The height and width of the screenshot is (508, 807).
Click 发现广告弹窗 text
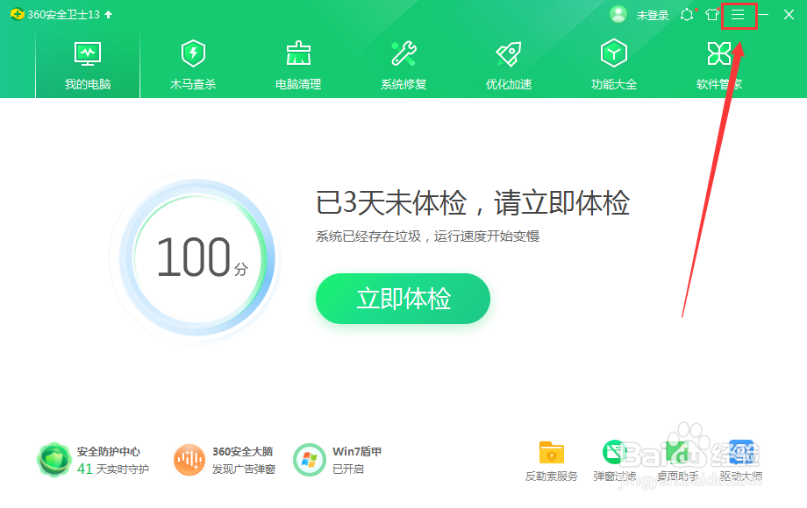pyautogui.click(x=244, y=469)
